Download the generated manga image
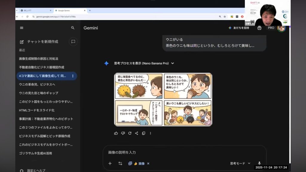 pos(206,79)
